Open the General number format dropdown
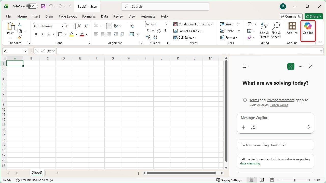 167,24
